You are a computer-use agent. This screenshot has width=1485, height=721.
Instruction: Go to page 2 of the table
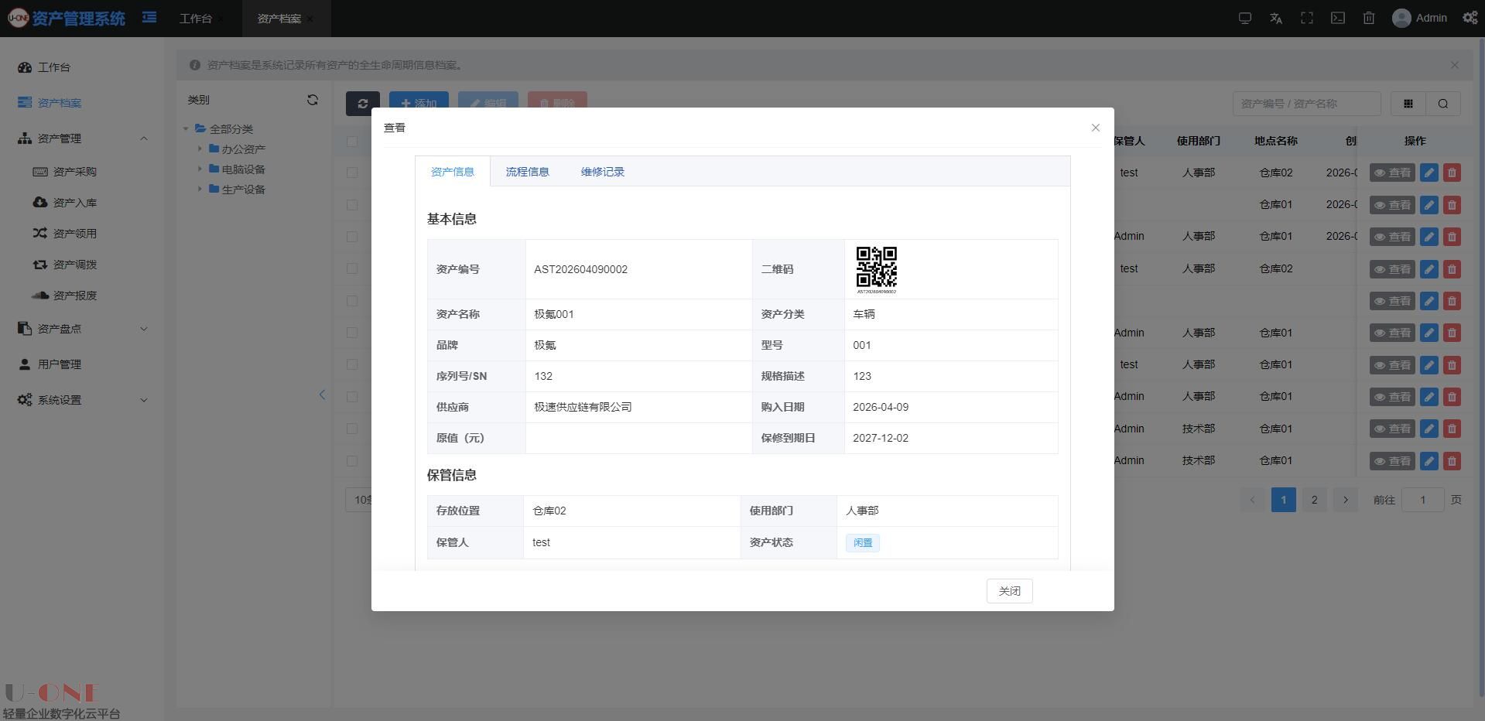coord(1314,500)
